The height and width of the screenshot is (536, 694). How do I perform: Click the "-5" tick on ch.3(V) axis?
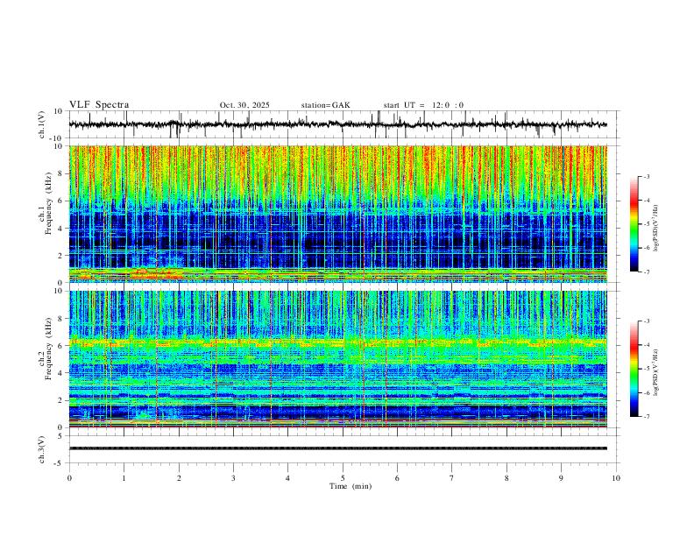[60, 463]
